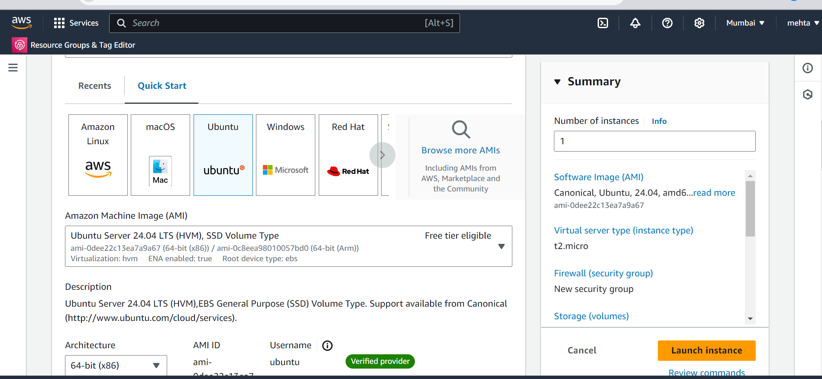This screenshot has width=822, height=379.
Task: Open the CloudShell terminal icon
Action: point(603,23)
